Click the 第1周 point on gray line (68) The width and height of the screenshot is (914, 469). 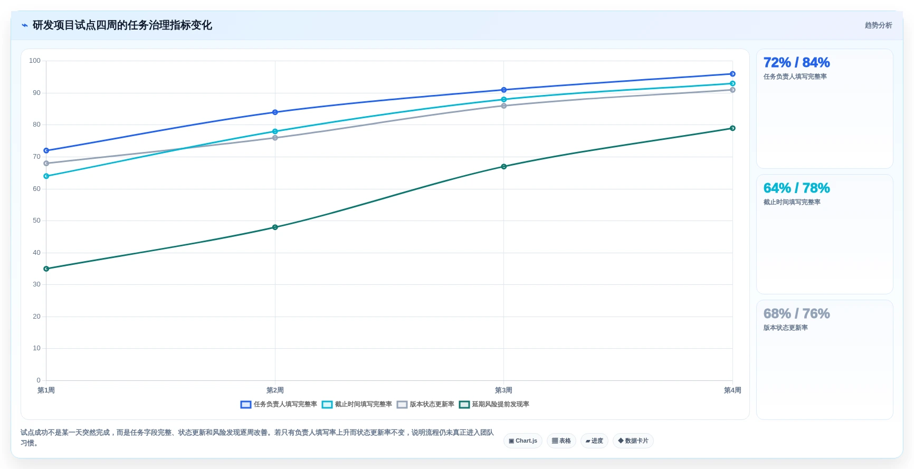[46, 164]
